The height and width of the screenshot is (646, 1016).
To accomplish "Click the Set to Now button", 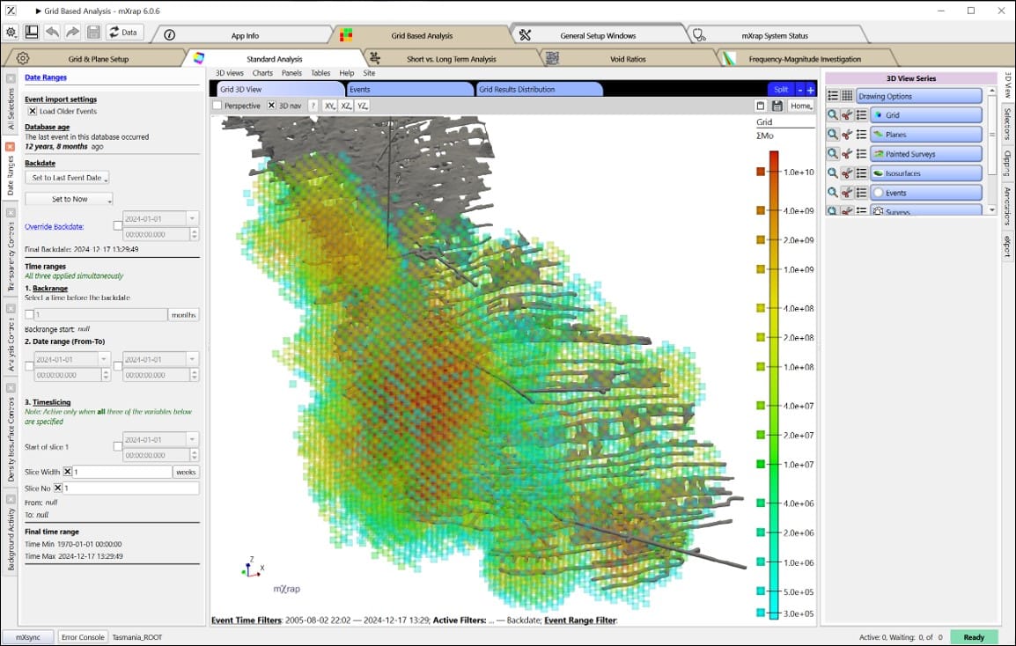I will 68,199.
